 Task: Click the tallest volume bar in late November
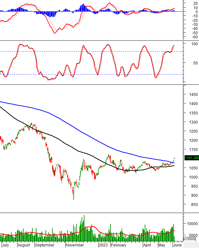(x=84, y=228)
